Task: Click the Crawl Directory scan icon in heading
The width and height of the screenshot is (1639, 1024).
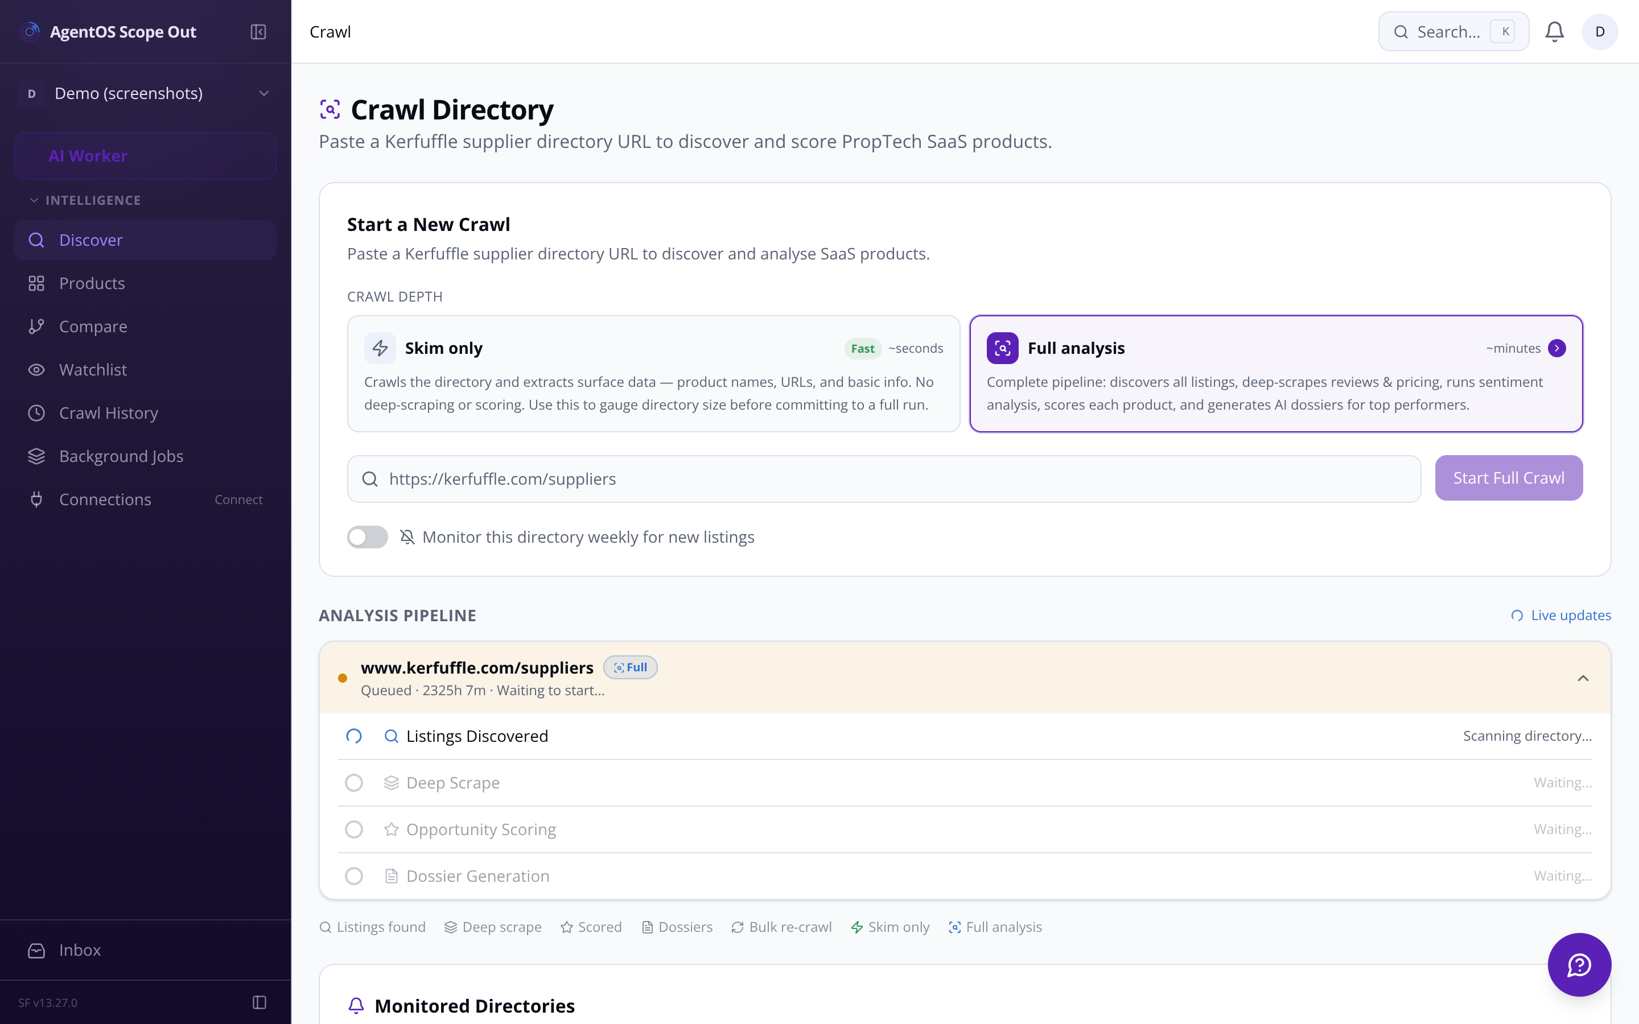Action: pyautogui.click(x=330, y=109)
